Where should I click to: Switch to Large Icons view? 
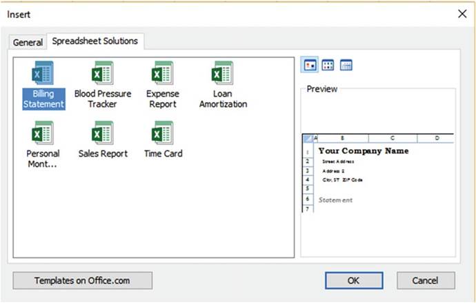(x=310, y=66)
